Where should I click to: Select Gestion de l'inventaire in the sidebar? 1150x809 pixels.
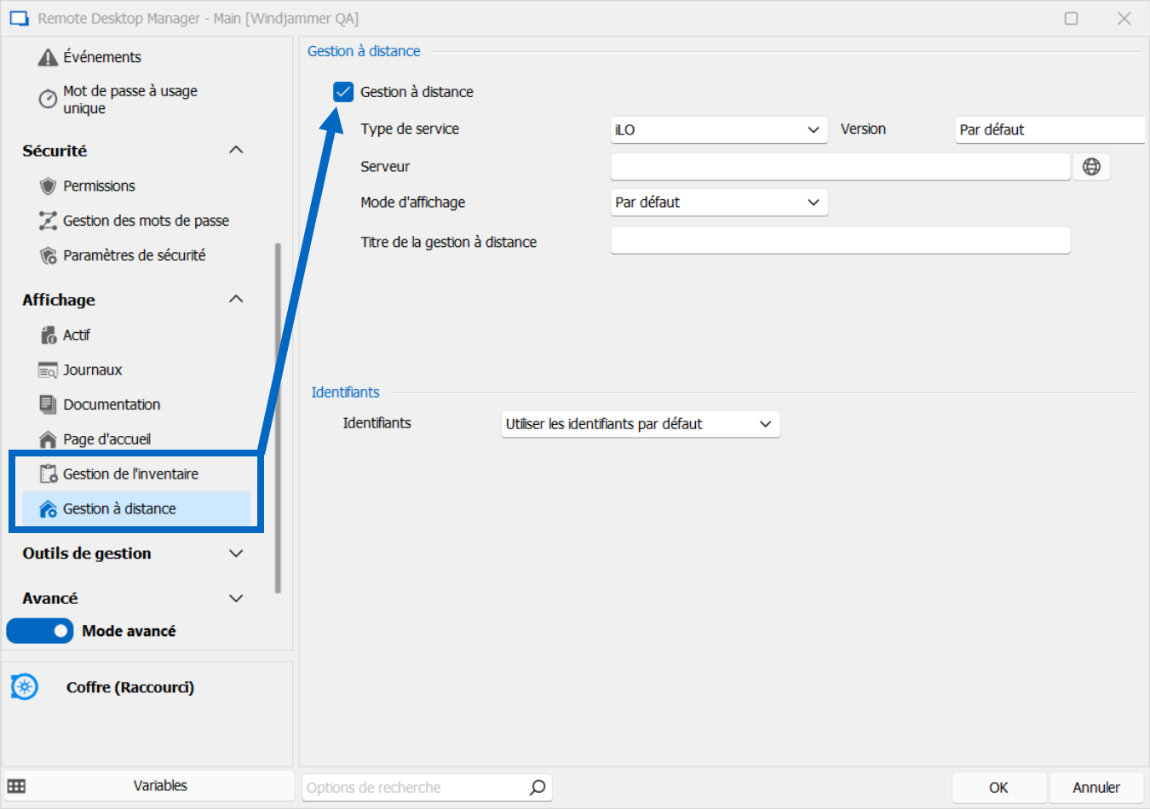point(130,474)
